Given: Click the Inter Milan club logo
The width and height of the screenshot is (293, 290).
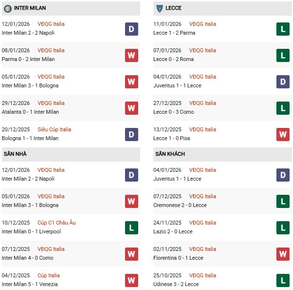Looking at the screenshot, I should (x=7, y=8).
